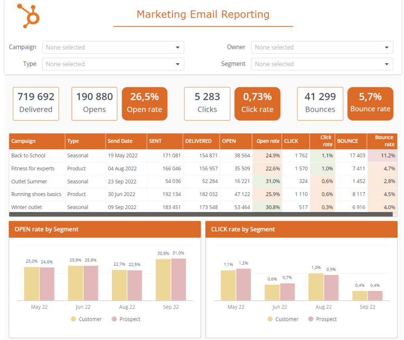Select the Bounce rate KPI tile
The image size is (404, 340).
(x=370, y=103)
